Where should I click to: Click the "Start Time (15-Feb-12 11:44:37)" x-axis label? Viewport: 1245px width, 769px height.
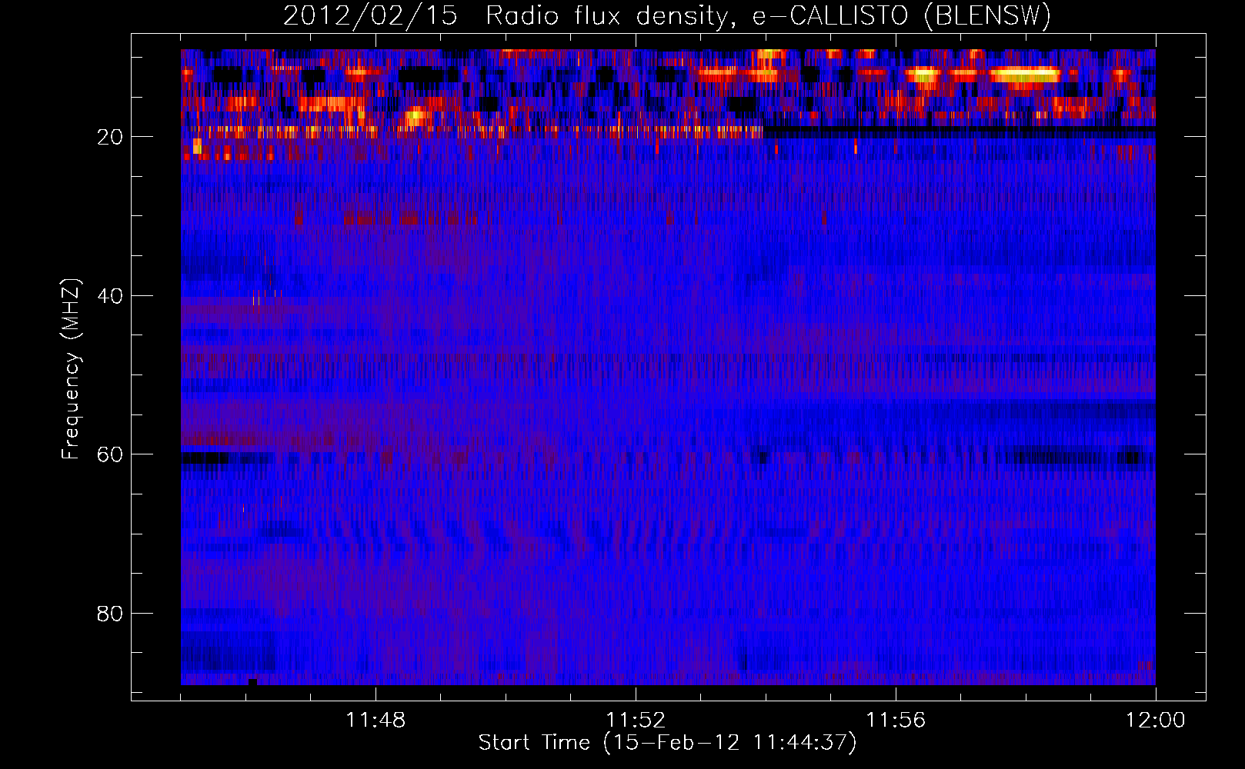[x=667, y=743]
